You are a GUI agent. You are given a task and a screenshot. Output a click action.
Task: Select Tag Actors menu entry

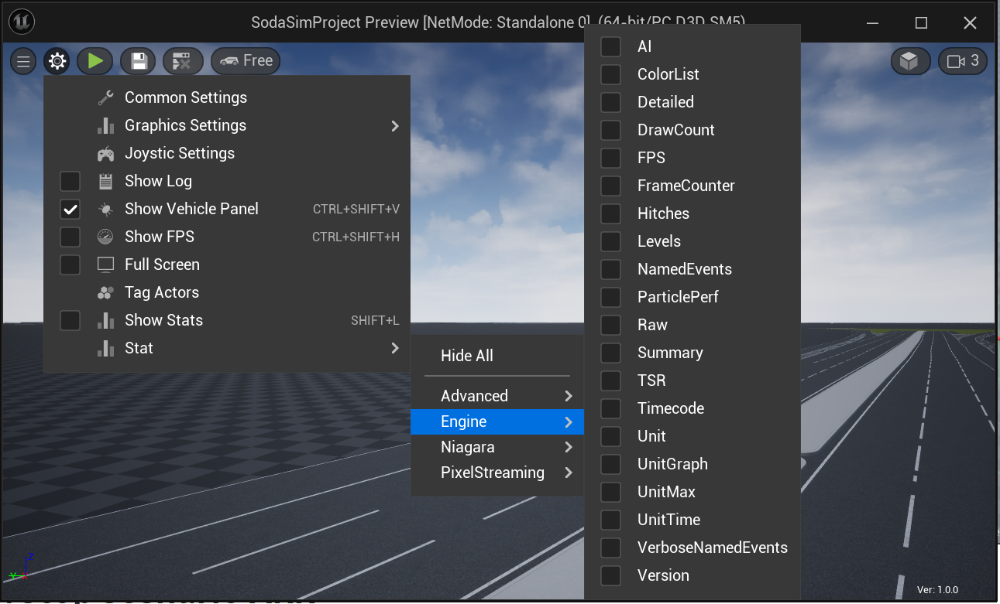[x=227, y=292]
